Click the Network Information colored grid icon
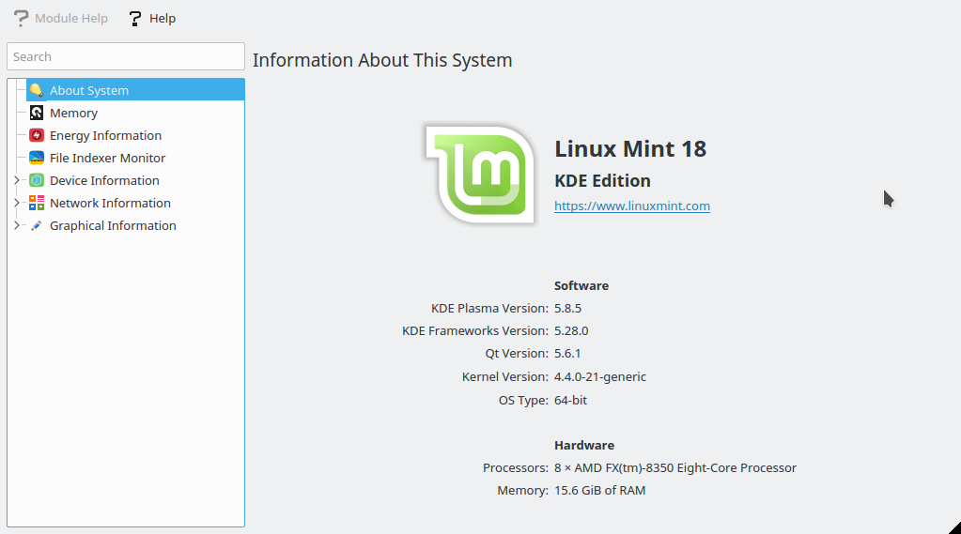The image size is (961, 534). pyautogui.click(x=36, y=203)
